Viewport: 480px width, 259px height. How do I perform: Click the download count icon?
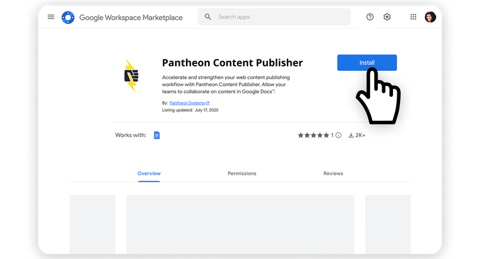pyautogui.click(x=351, y=135)
